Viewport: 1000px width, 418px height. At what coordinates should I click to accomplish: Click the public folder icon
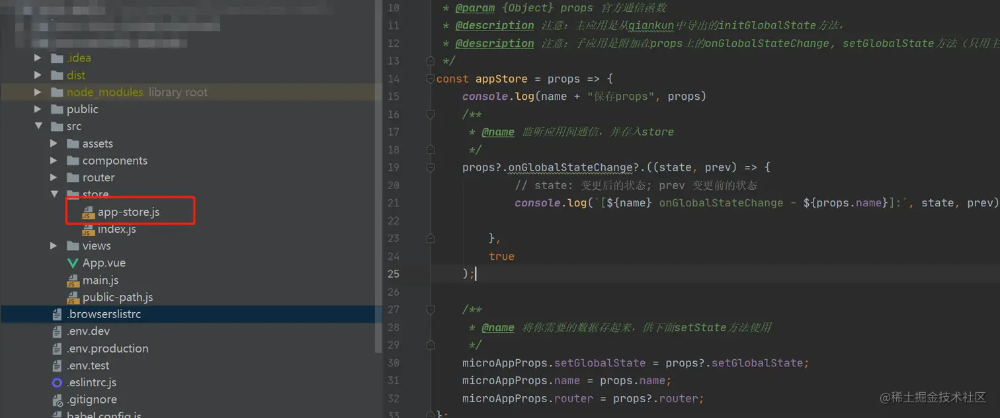click(57, 110)
